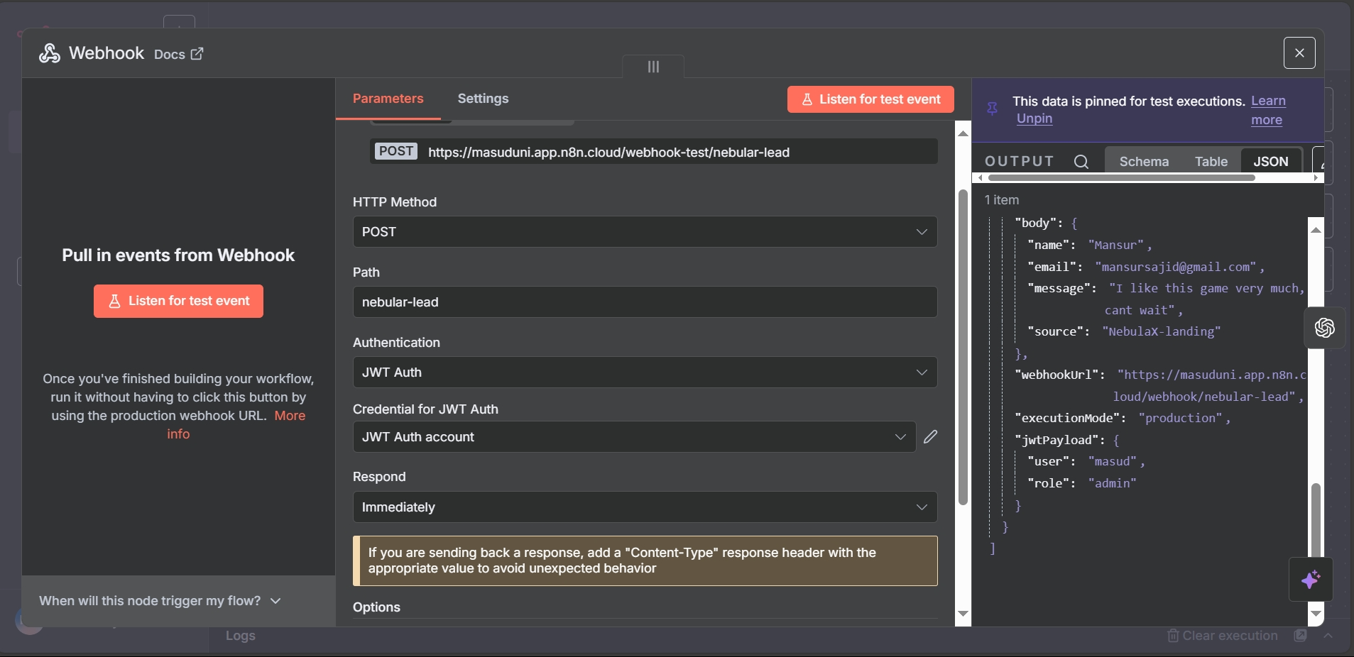The height and width of the screenshot is (657, 1354).
Task: Click the Content-Type response header notice
Action: (645, 561)
